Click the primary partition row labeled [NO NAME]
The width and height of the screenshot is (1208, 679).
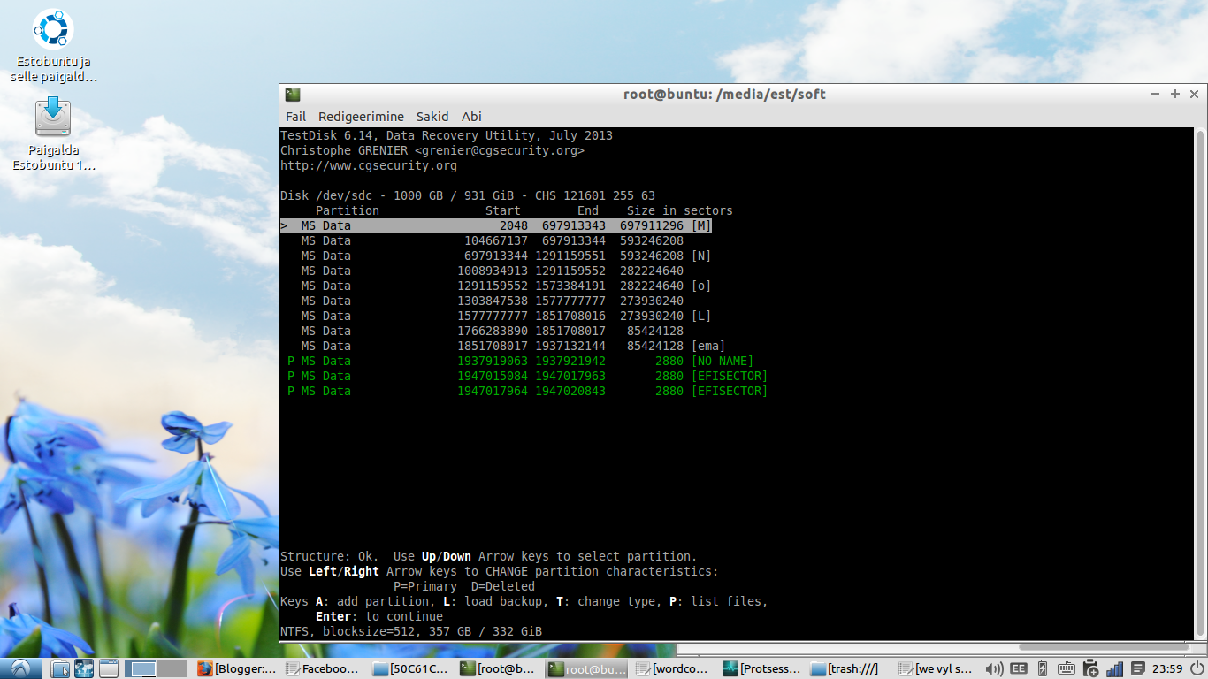521,362
